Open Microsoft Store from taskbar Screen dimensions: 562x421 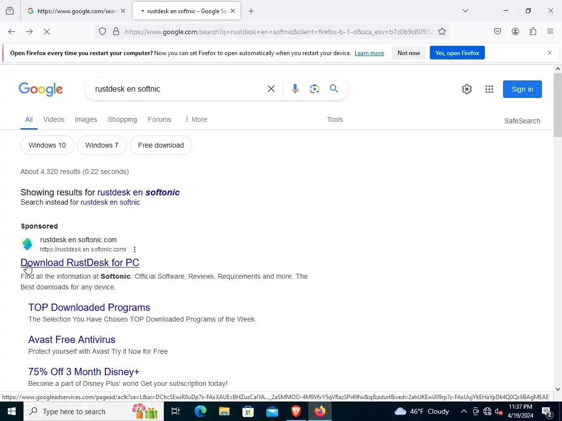(x=248, y=411)
